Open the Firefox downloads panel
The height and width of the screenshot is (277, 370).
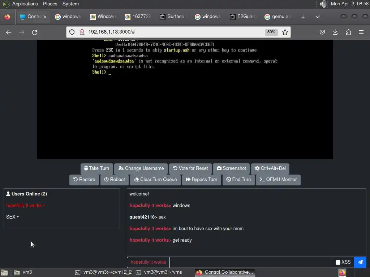(335, 32)
